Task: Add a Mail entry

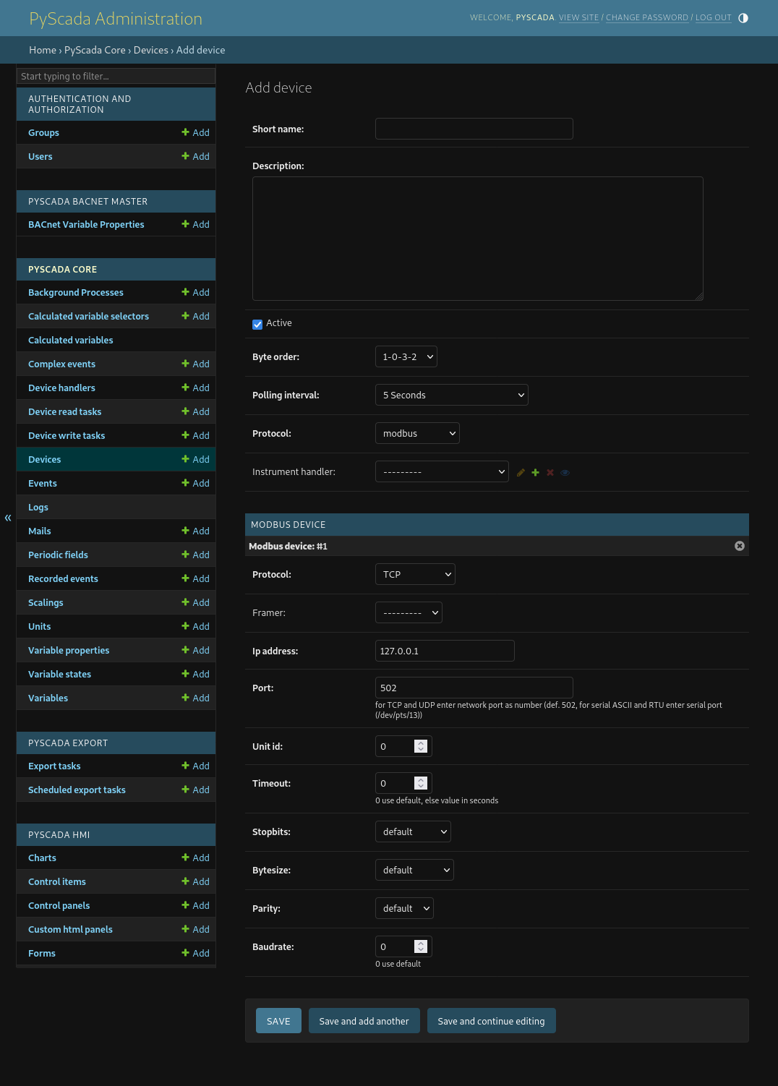Action: point(195,531)
